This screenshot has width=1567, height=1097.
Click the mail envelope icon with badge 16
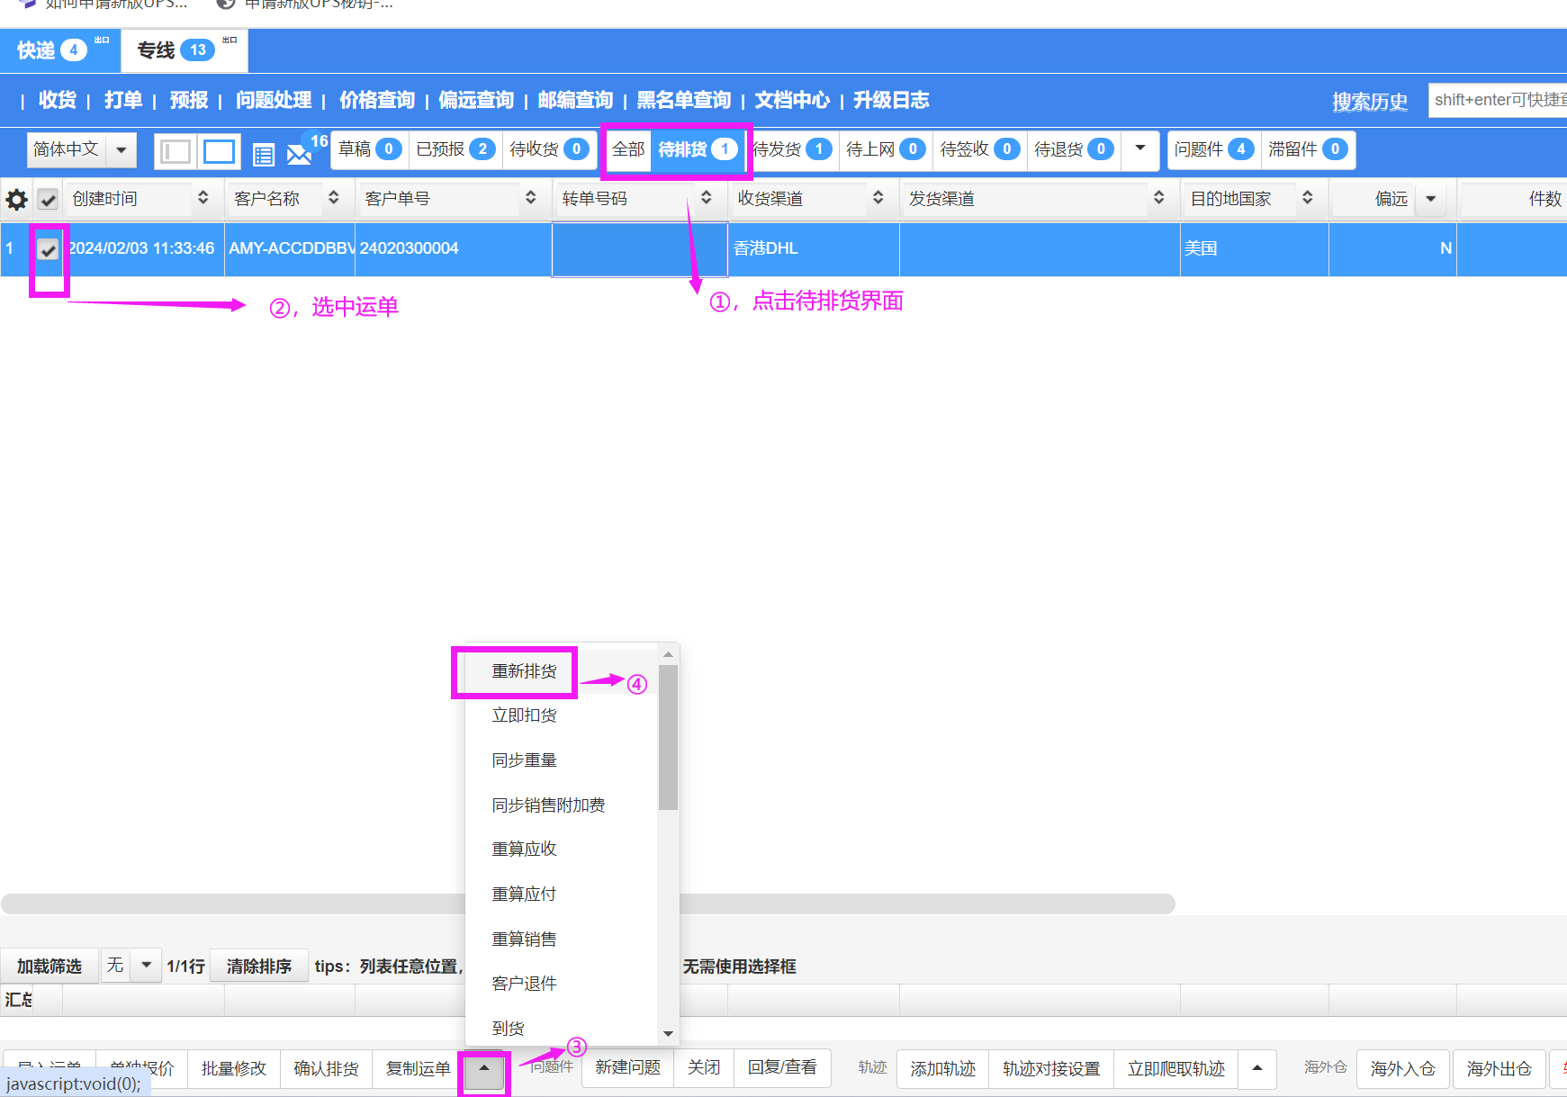(x=299, y=154)
